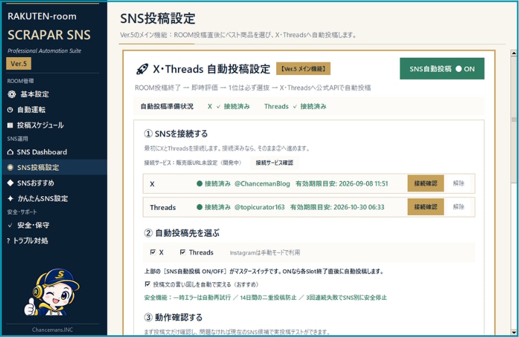This screenshot has height=337, width=519.
Task: Open SNSおすすめ in the sidebar
Action: pyautogui.click(x=54, y=182)
